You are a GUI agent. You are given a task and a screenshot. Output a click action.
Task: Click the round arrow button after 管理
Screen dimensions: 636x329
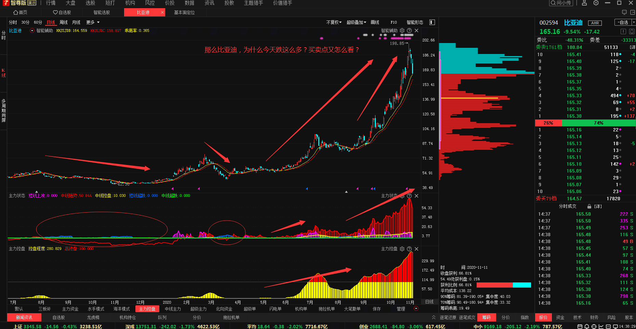pyautogui.click(x=416, y=308)
